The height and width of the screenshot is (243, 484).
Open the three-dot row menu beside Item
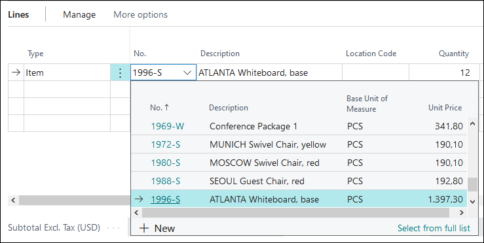[120, 73]
